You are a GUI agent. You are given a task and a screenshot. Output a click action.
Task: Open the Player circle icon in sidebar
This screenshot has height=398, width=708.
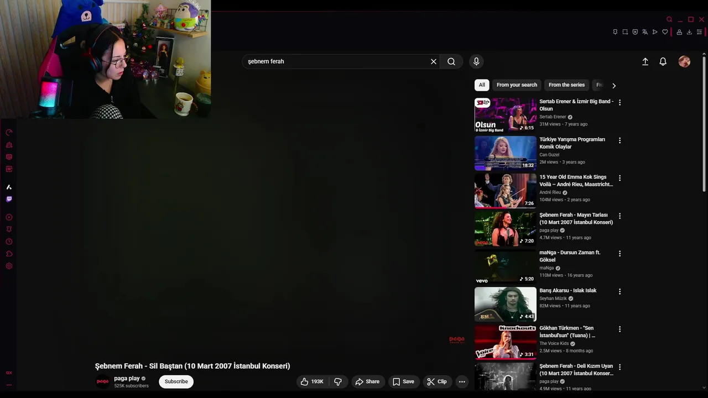[9, 217]
